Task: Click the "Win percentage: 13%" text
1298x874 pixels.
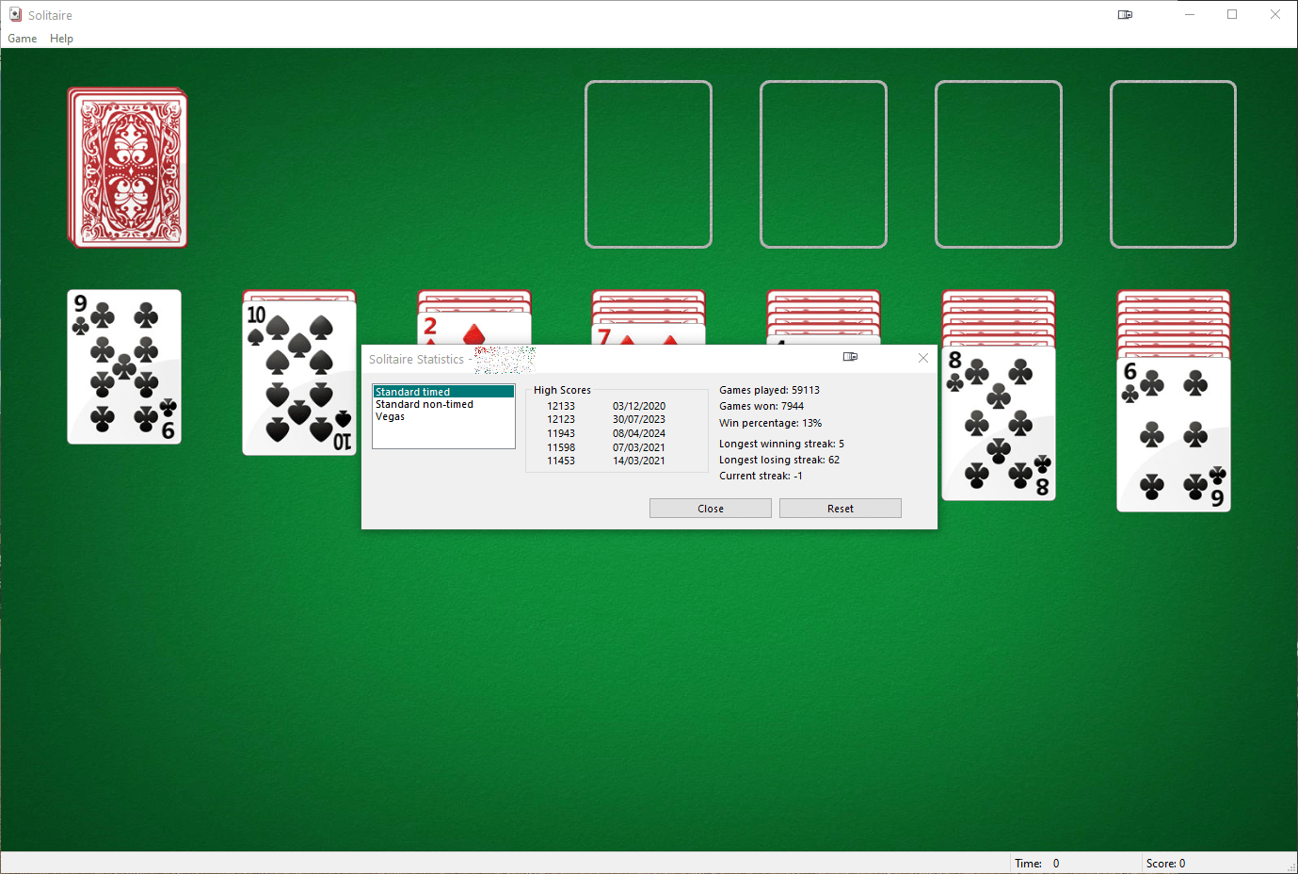Action: point(770,423)
